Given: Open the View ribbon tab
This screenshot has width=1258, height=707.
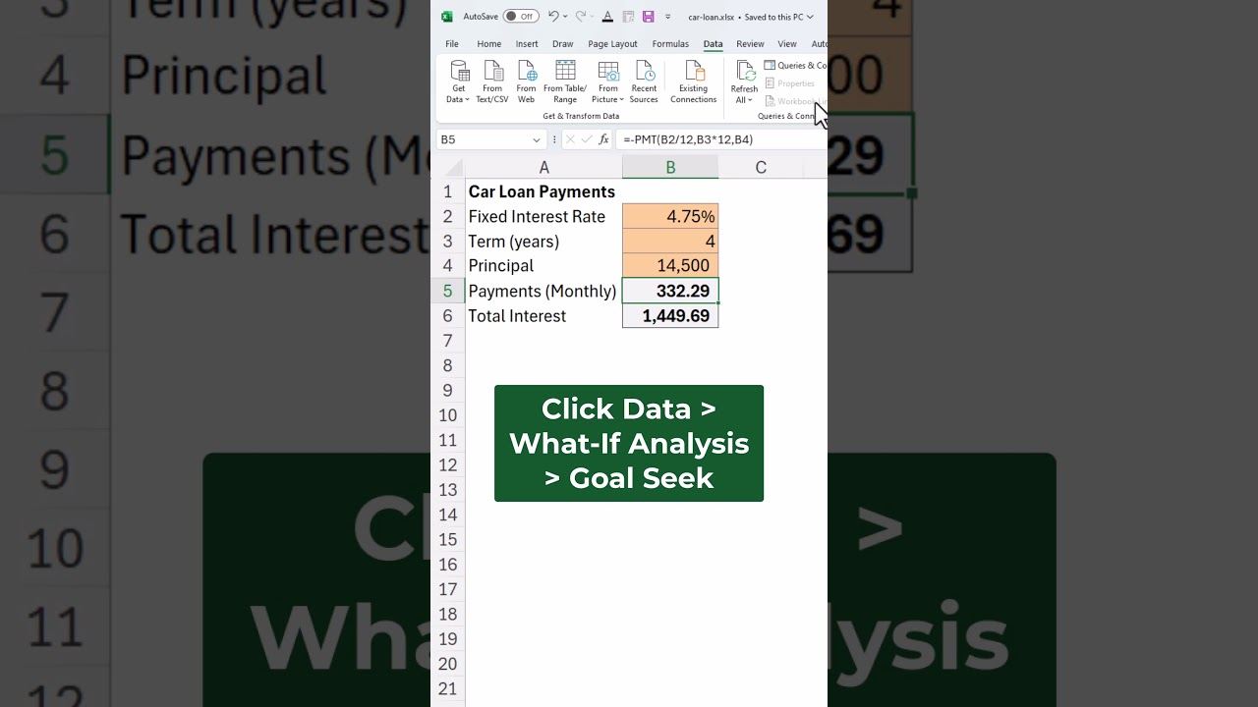Looking at the screenshot, I should pos(787,44).
